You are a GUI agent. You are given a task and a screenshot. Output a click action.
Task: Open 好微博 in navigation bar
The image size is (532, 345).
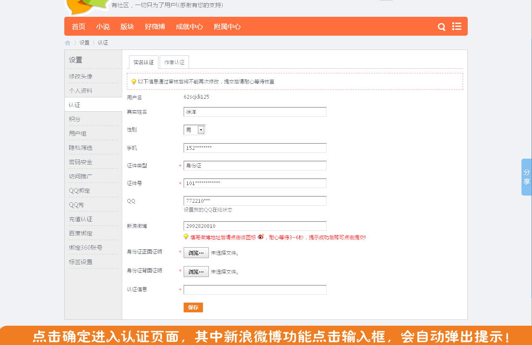(x=155, y=27)
